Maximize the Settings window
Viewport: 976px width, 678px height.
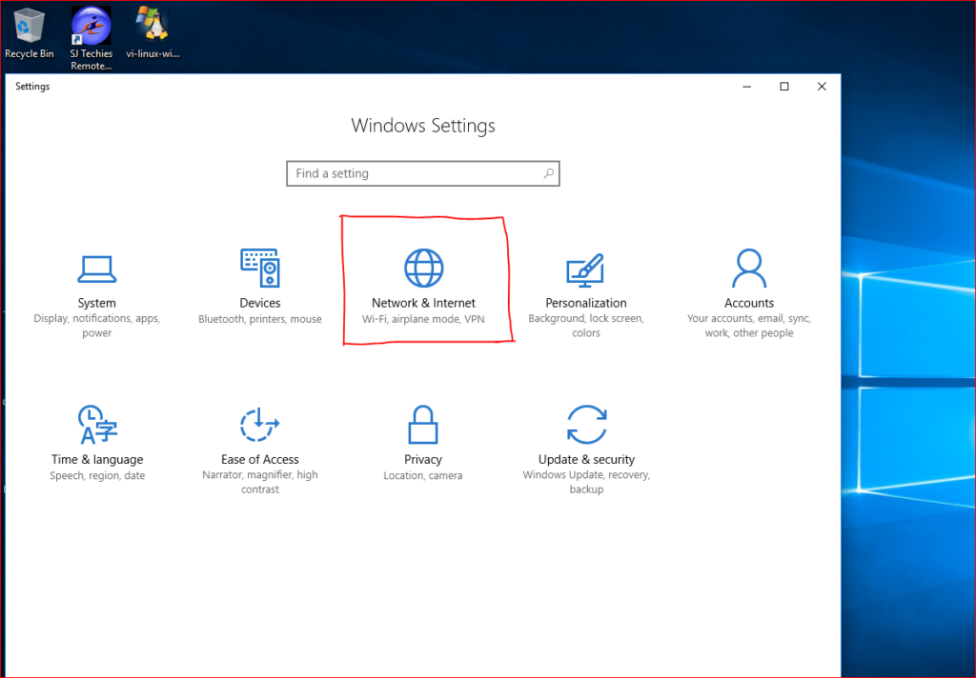point(784,87)
